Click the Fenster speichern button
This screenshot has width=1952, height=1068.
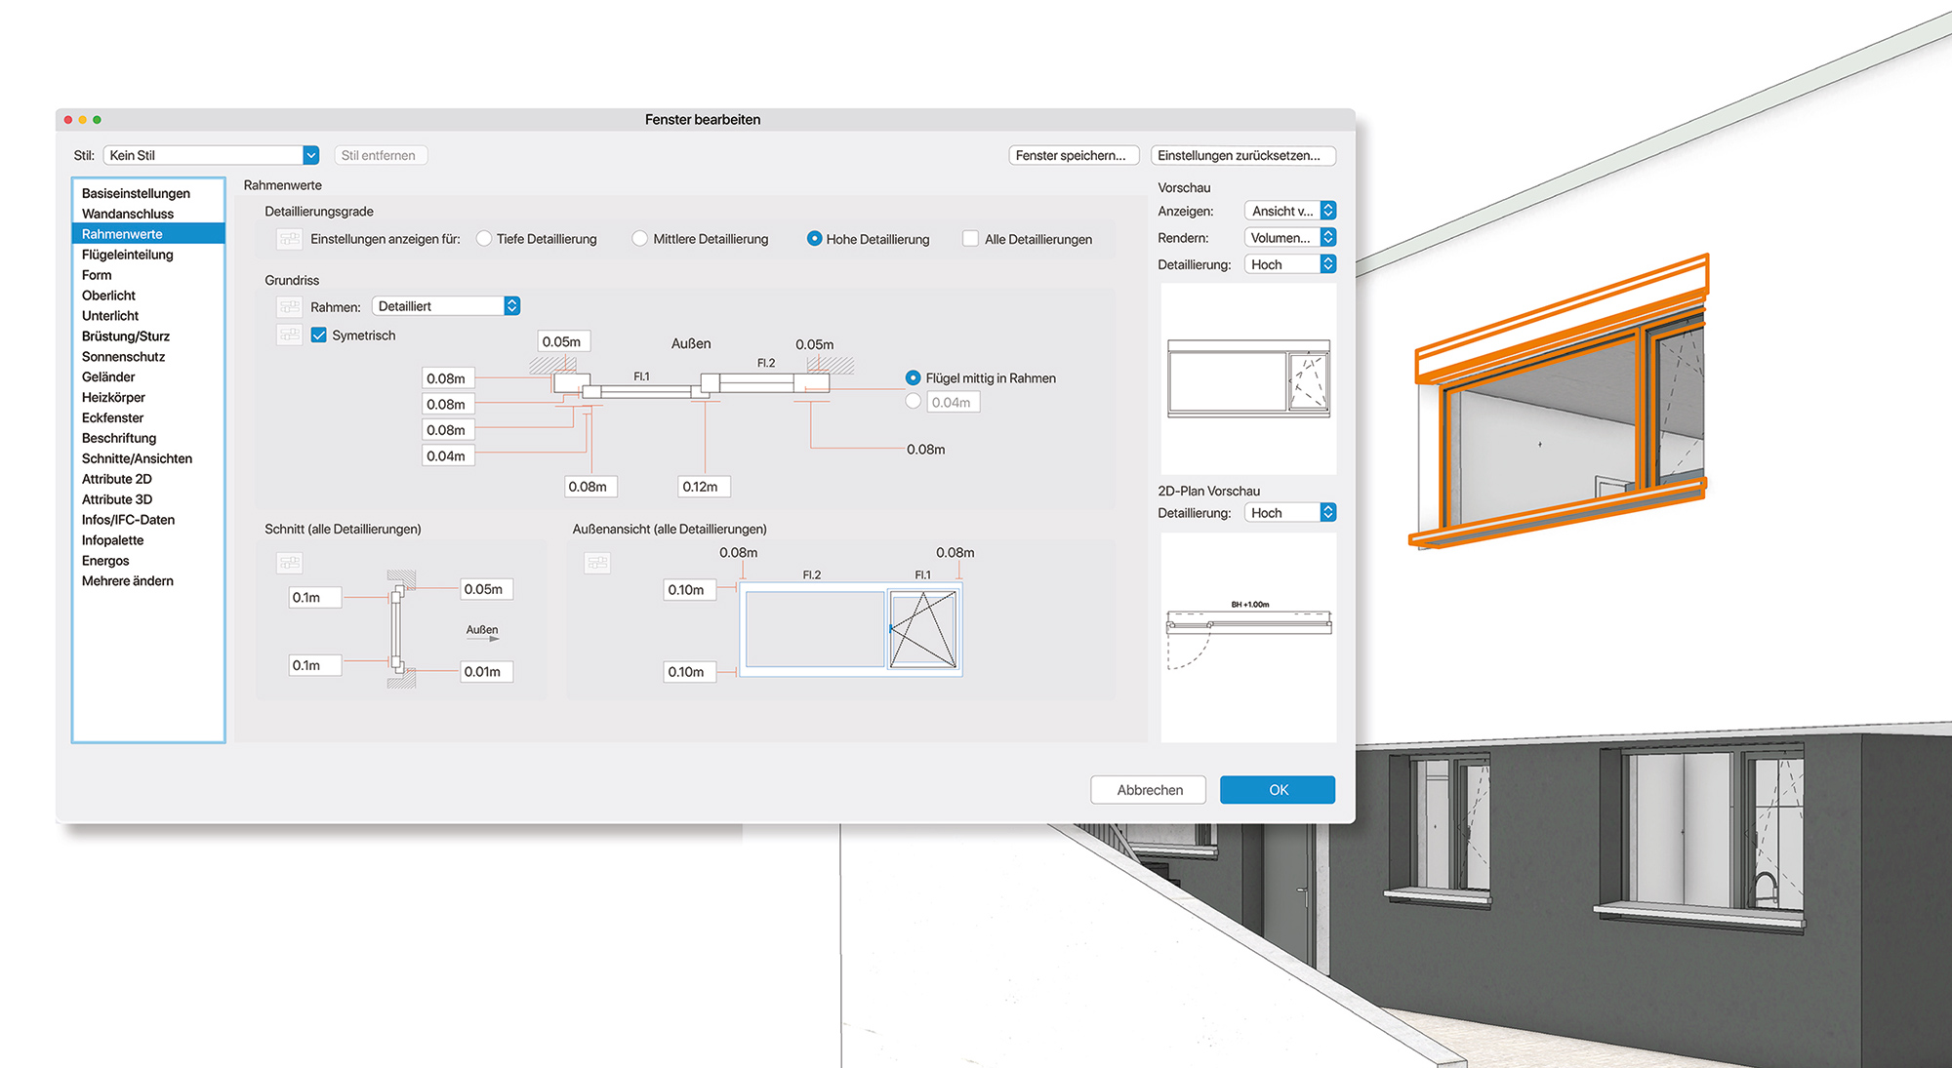(x=1072, y=155)
